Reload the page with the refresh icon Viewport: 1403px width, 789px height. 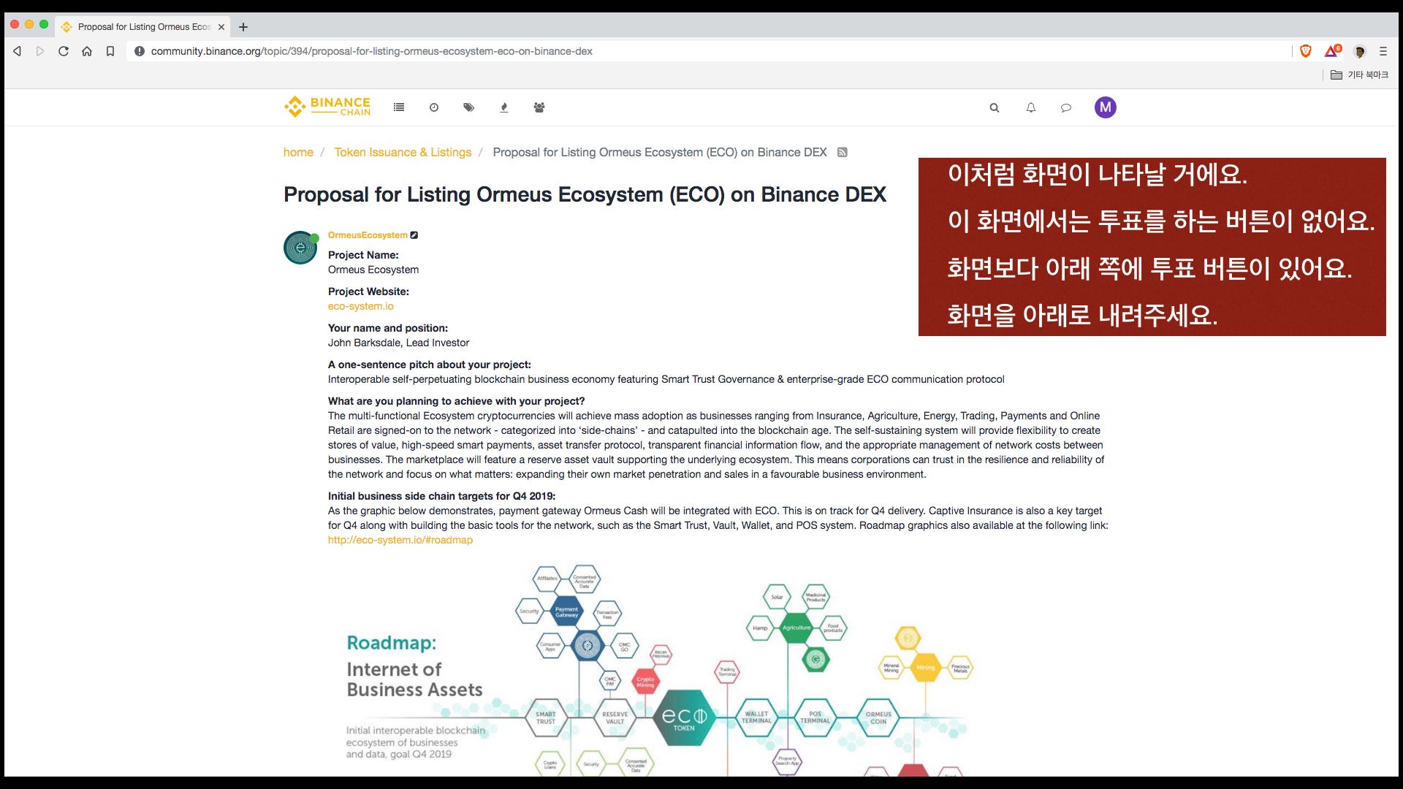coord(64,51)
